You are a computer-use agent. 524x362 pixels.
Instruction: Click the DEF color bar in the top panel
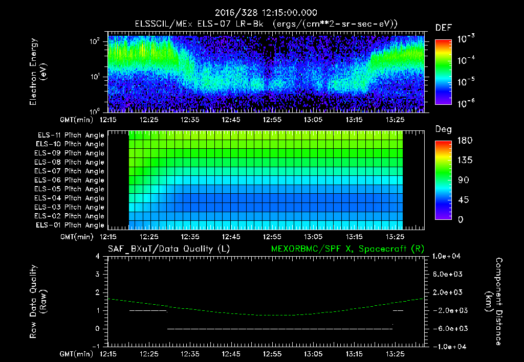coord(443,72)
